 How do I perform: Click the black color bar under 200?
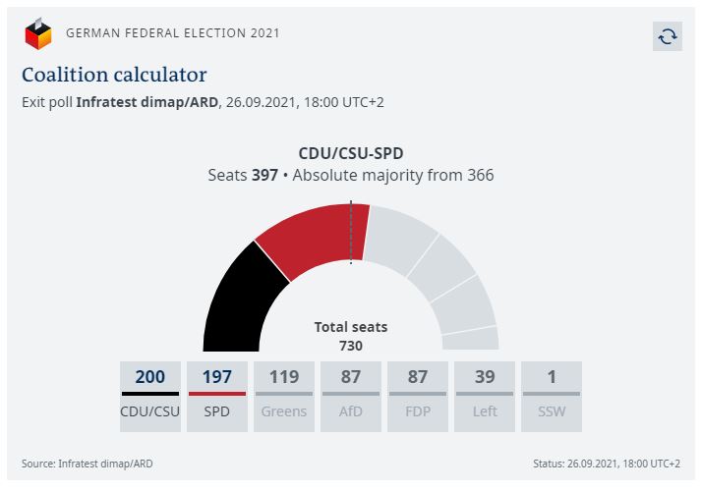coord(150,394)
